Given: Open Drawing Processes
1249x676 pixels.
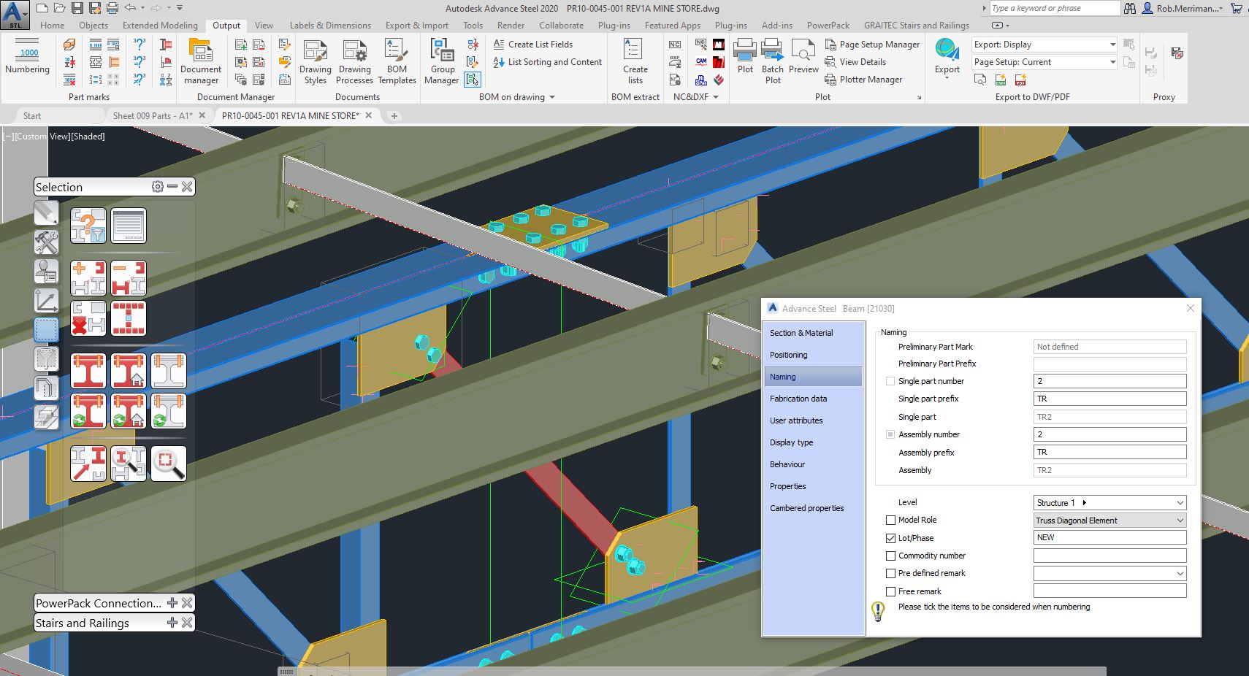Looking at the screenshot, I should [x=355, y=61].
